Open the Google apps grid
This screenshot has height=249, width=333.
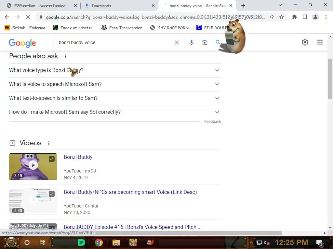320,42
